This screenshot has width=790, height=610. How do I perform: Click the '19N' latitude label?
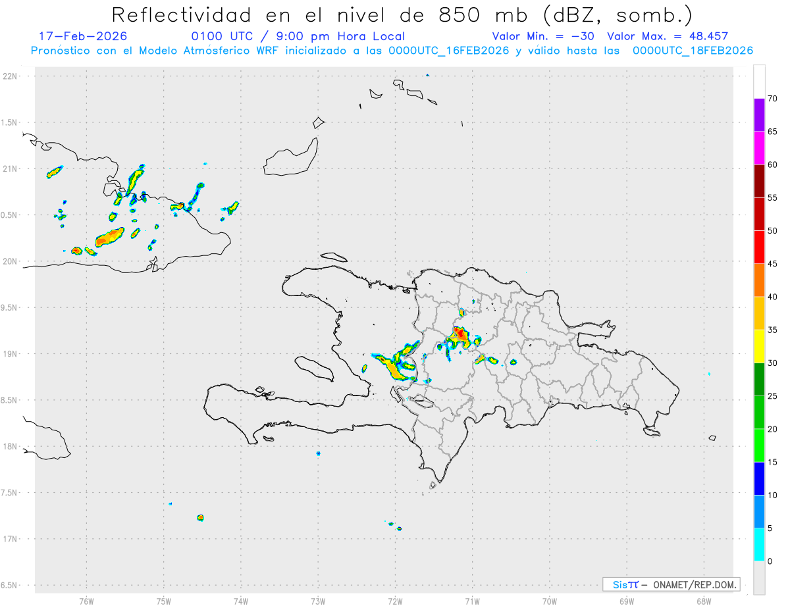pyautogui.click(x=11, y=354)
